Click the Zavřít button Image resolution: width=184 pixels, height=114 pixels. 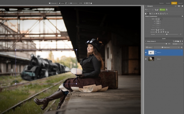164,38
